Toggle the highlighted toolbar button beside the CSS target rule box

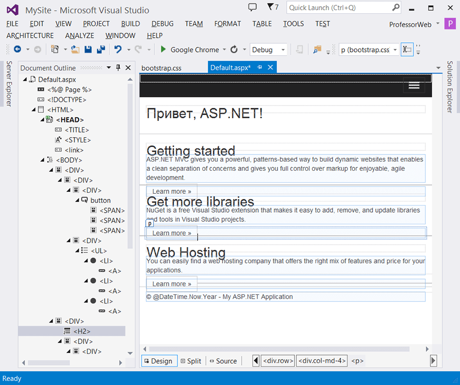click(407, 49)
